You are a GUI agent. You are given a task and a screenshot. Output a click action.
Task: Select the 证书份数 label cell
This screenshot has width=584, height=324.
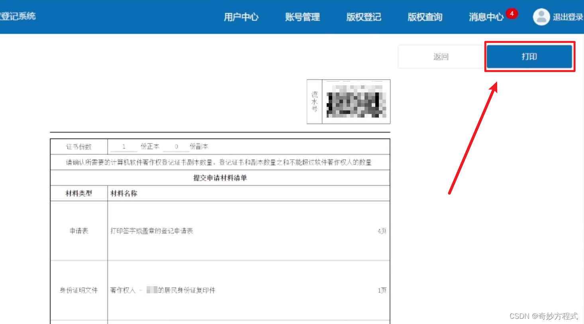click(x=79, y=147)
